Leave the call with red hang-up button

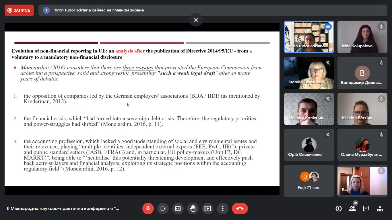[x=240, y=209]
